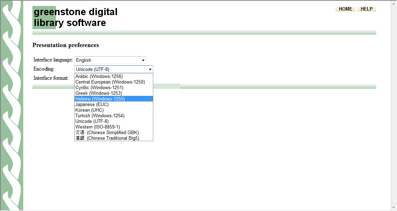Choose Arabic (Windows-1256) encoding

(x=114, y=76)
